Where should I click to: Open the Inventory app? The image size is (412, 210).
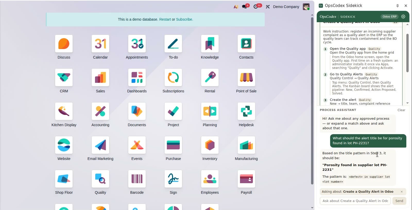point(210,145)
